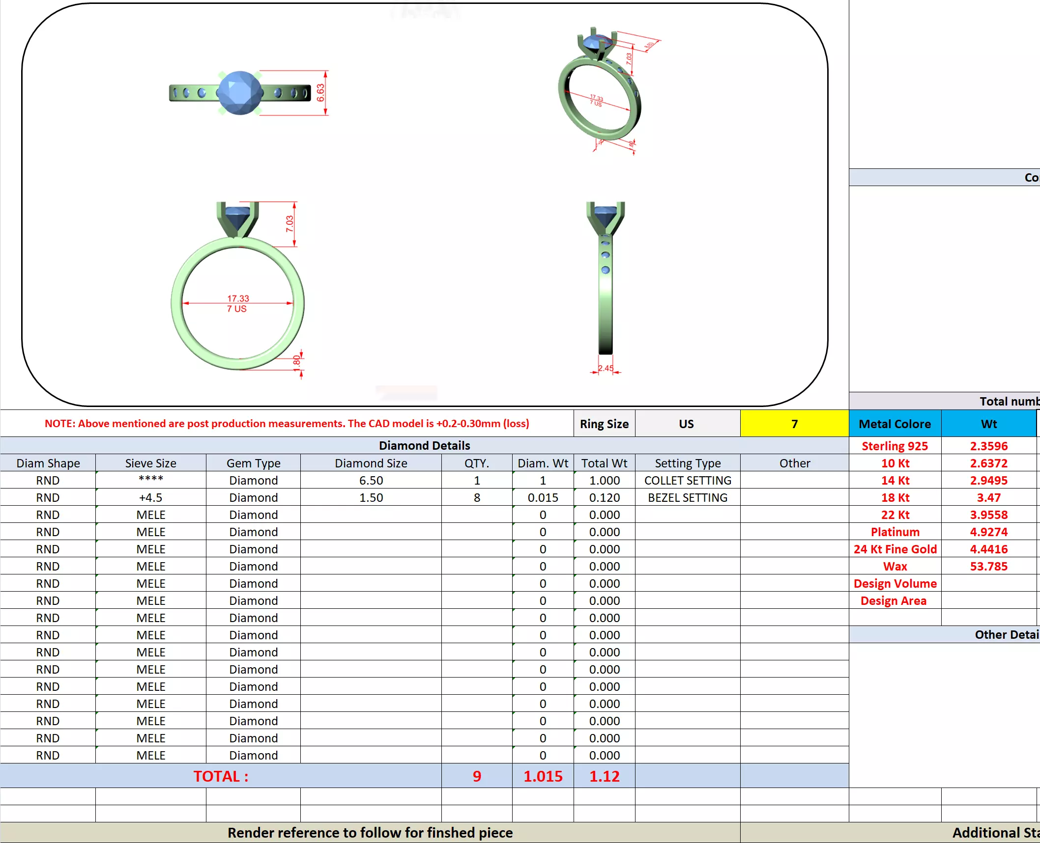Screen dimensions: 1040x843
Task: Select the yellow ring size cell 7
Action: click(794, 424)
